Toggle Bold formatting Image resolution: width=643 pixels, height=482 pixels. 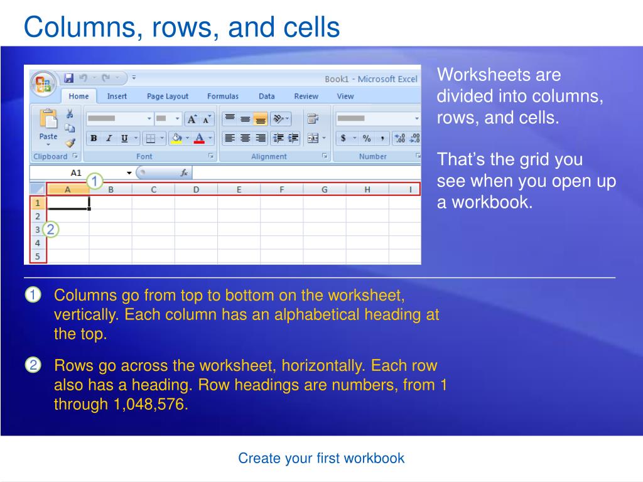click(x=94, y=138)
